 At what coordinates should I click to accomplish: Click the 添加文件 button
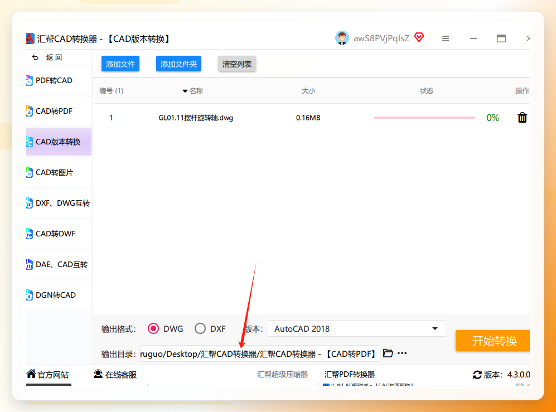(120, 64)
